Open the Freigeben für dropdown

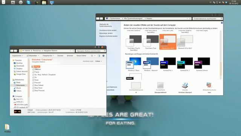pos(48,56)
